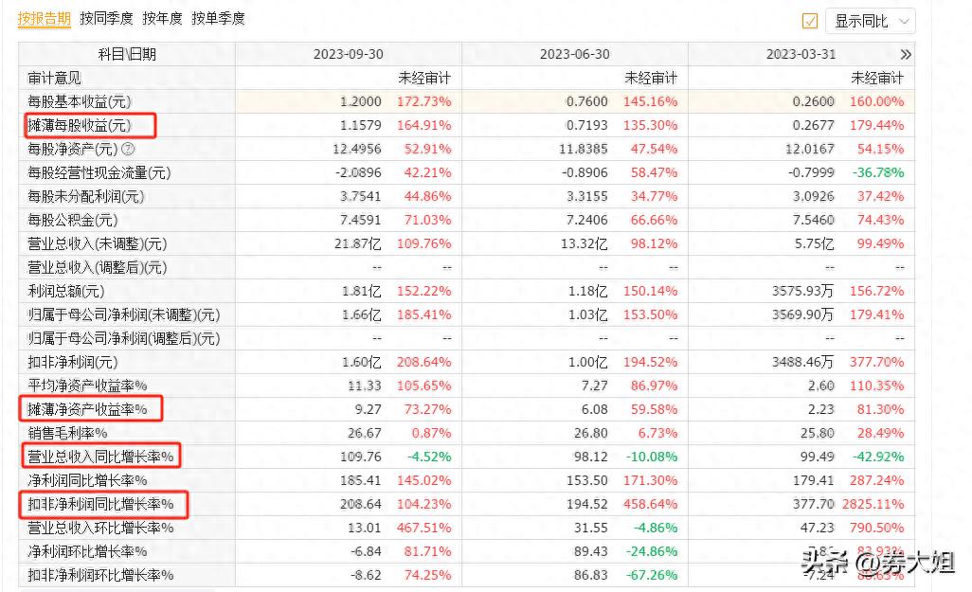
Task: Click the 审计意见 row label
Action: [x=55, y=78]
